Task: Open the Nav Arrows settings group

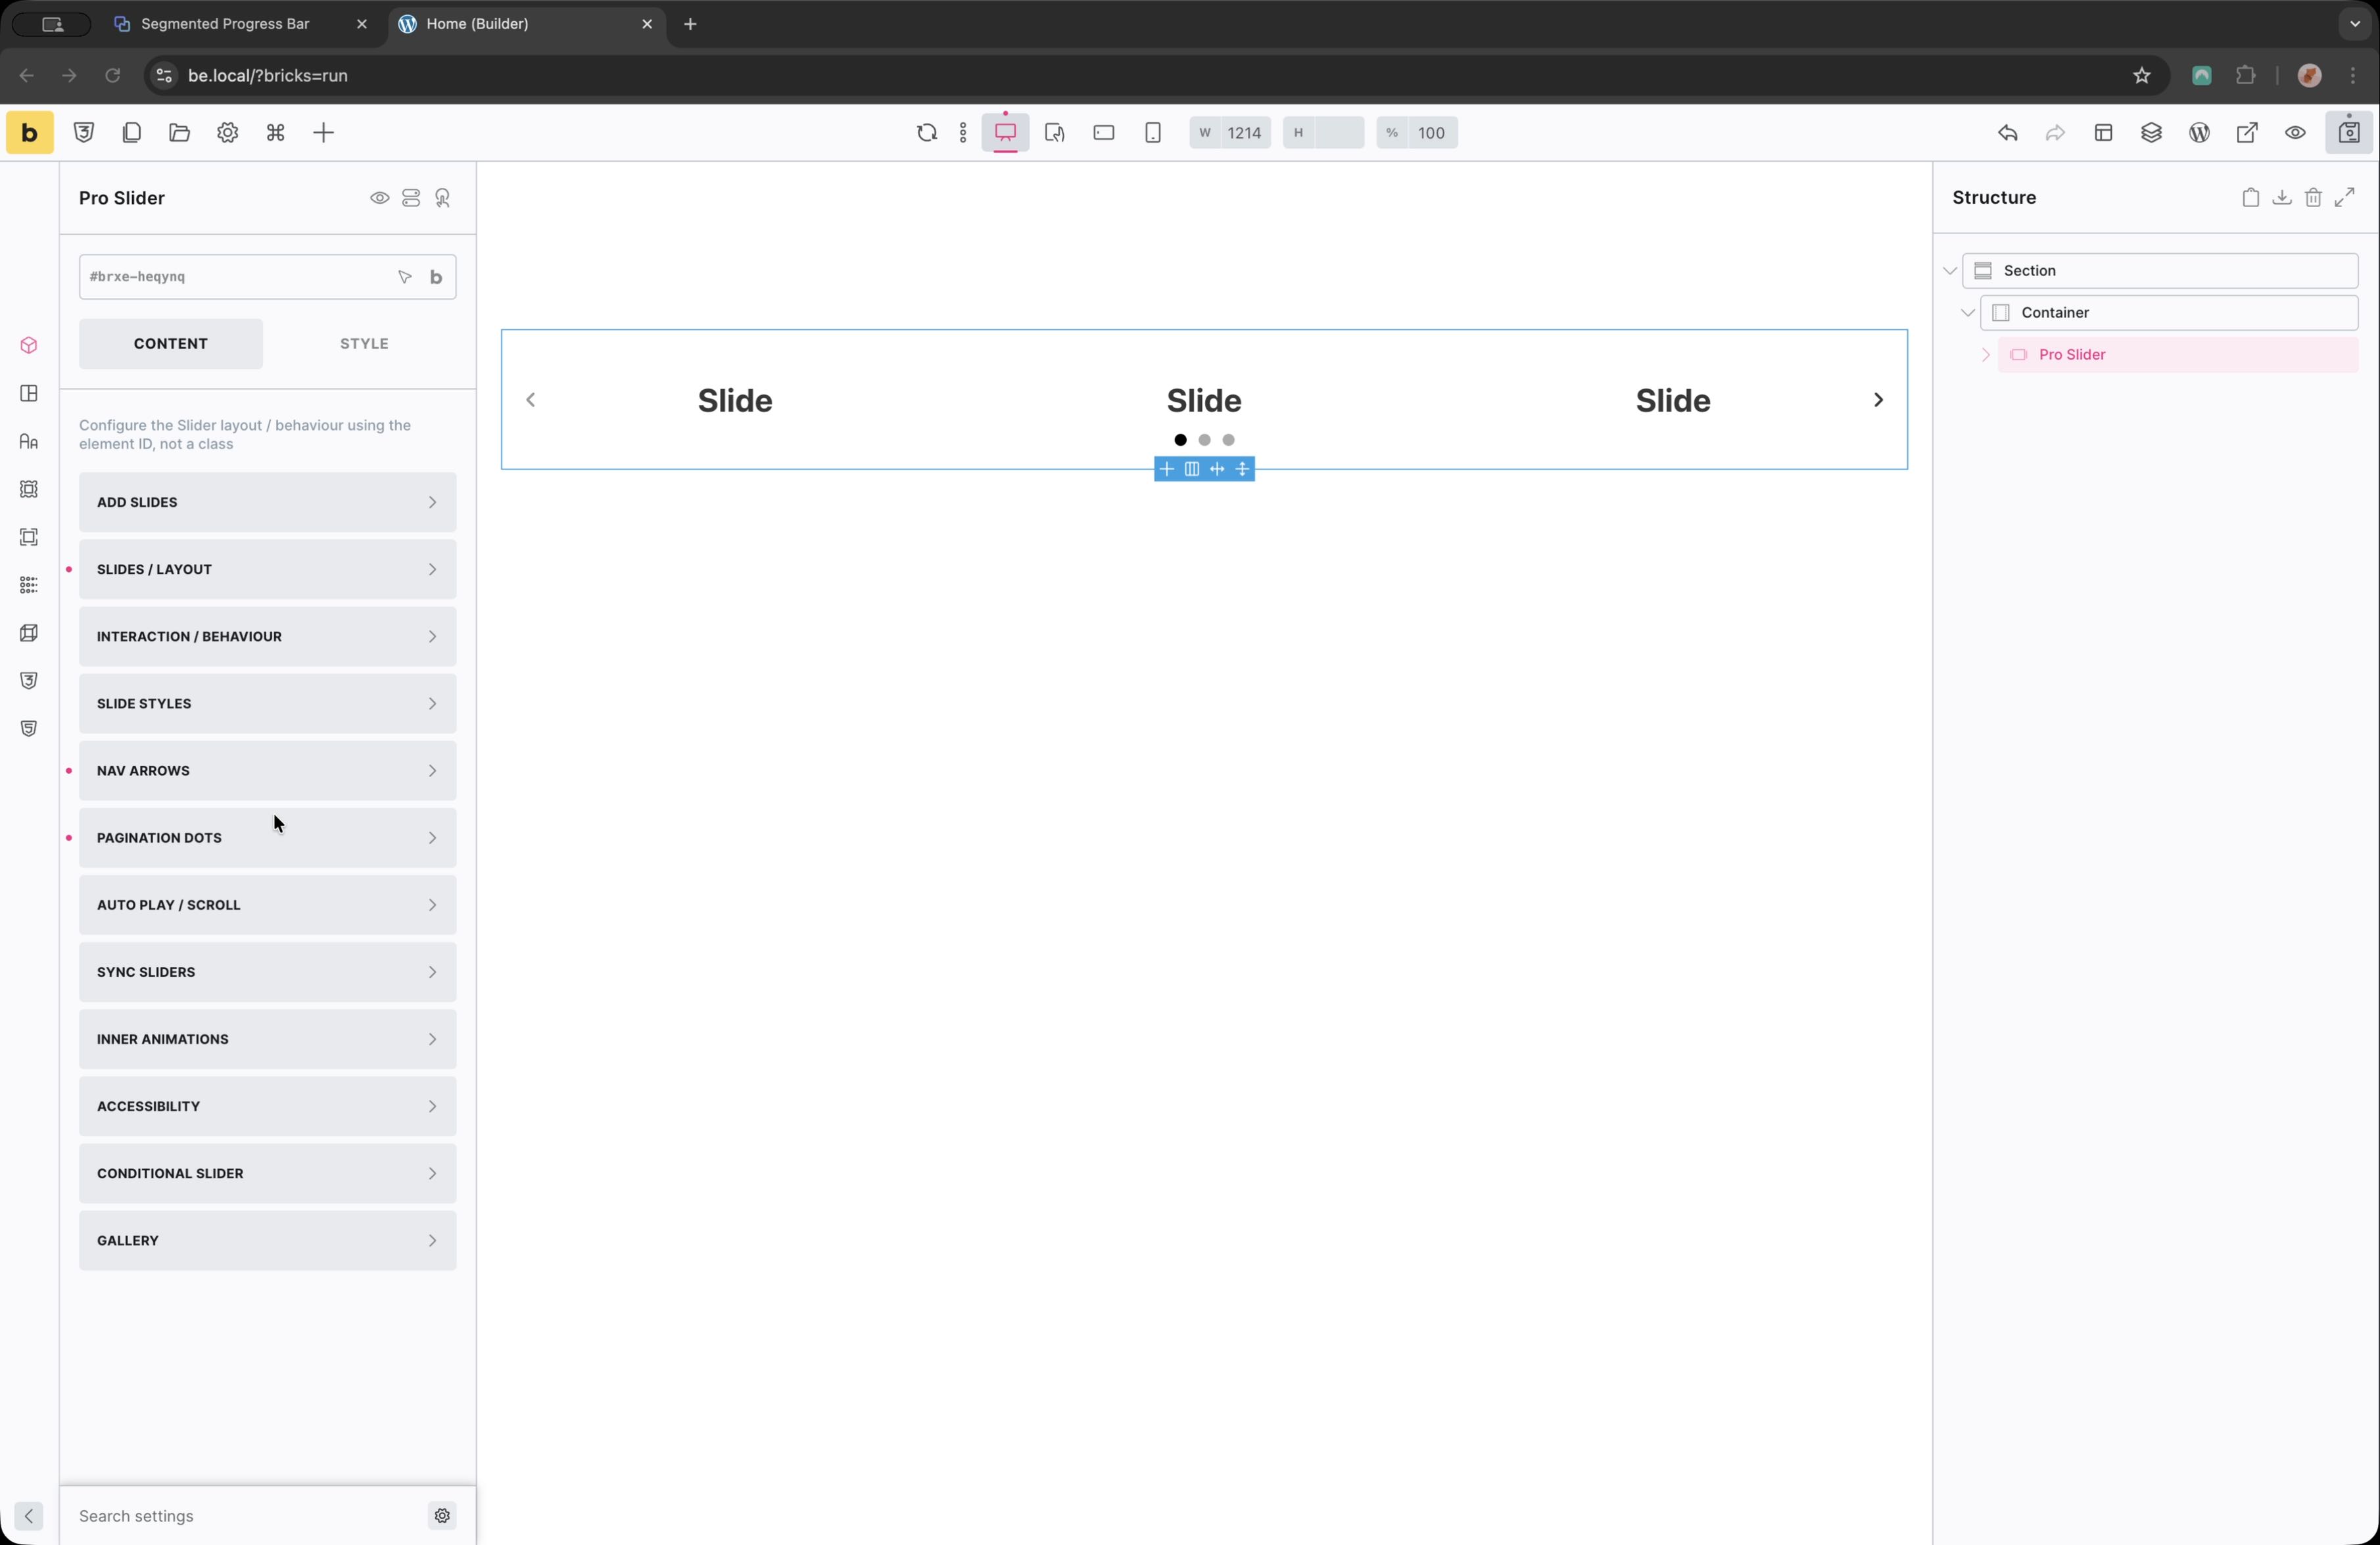Action: click(267, 771)
